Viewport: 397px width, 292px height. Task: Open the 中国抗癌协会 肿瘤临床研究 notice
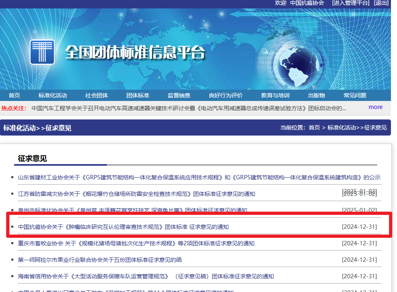tap(123, 227)
